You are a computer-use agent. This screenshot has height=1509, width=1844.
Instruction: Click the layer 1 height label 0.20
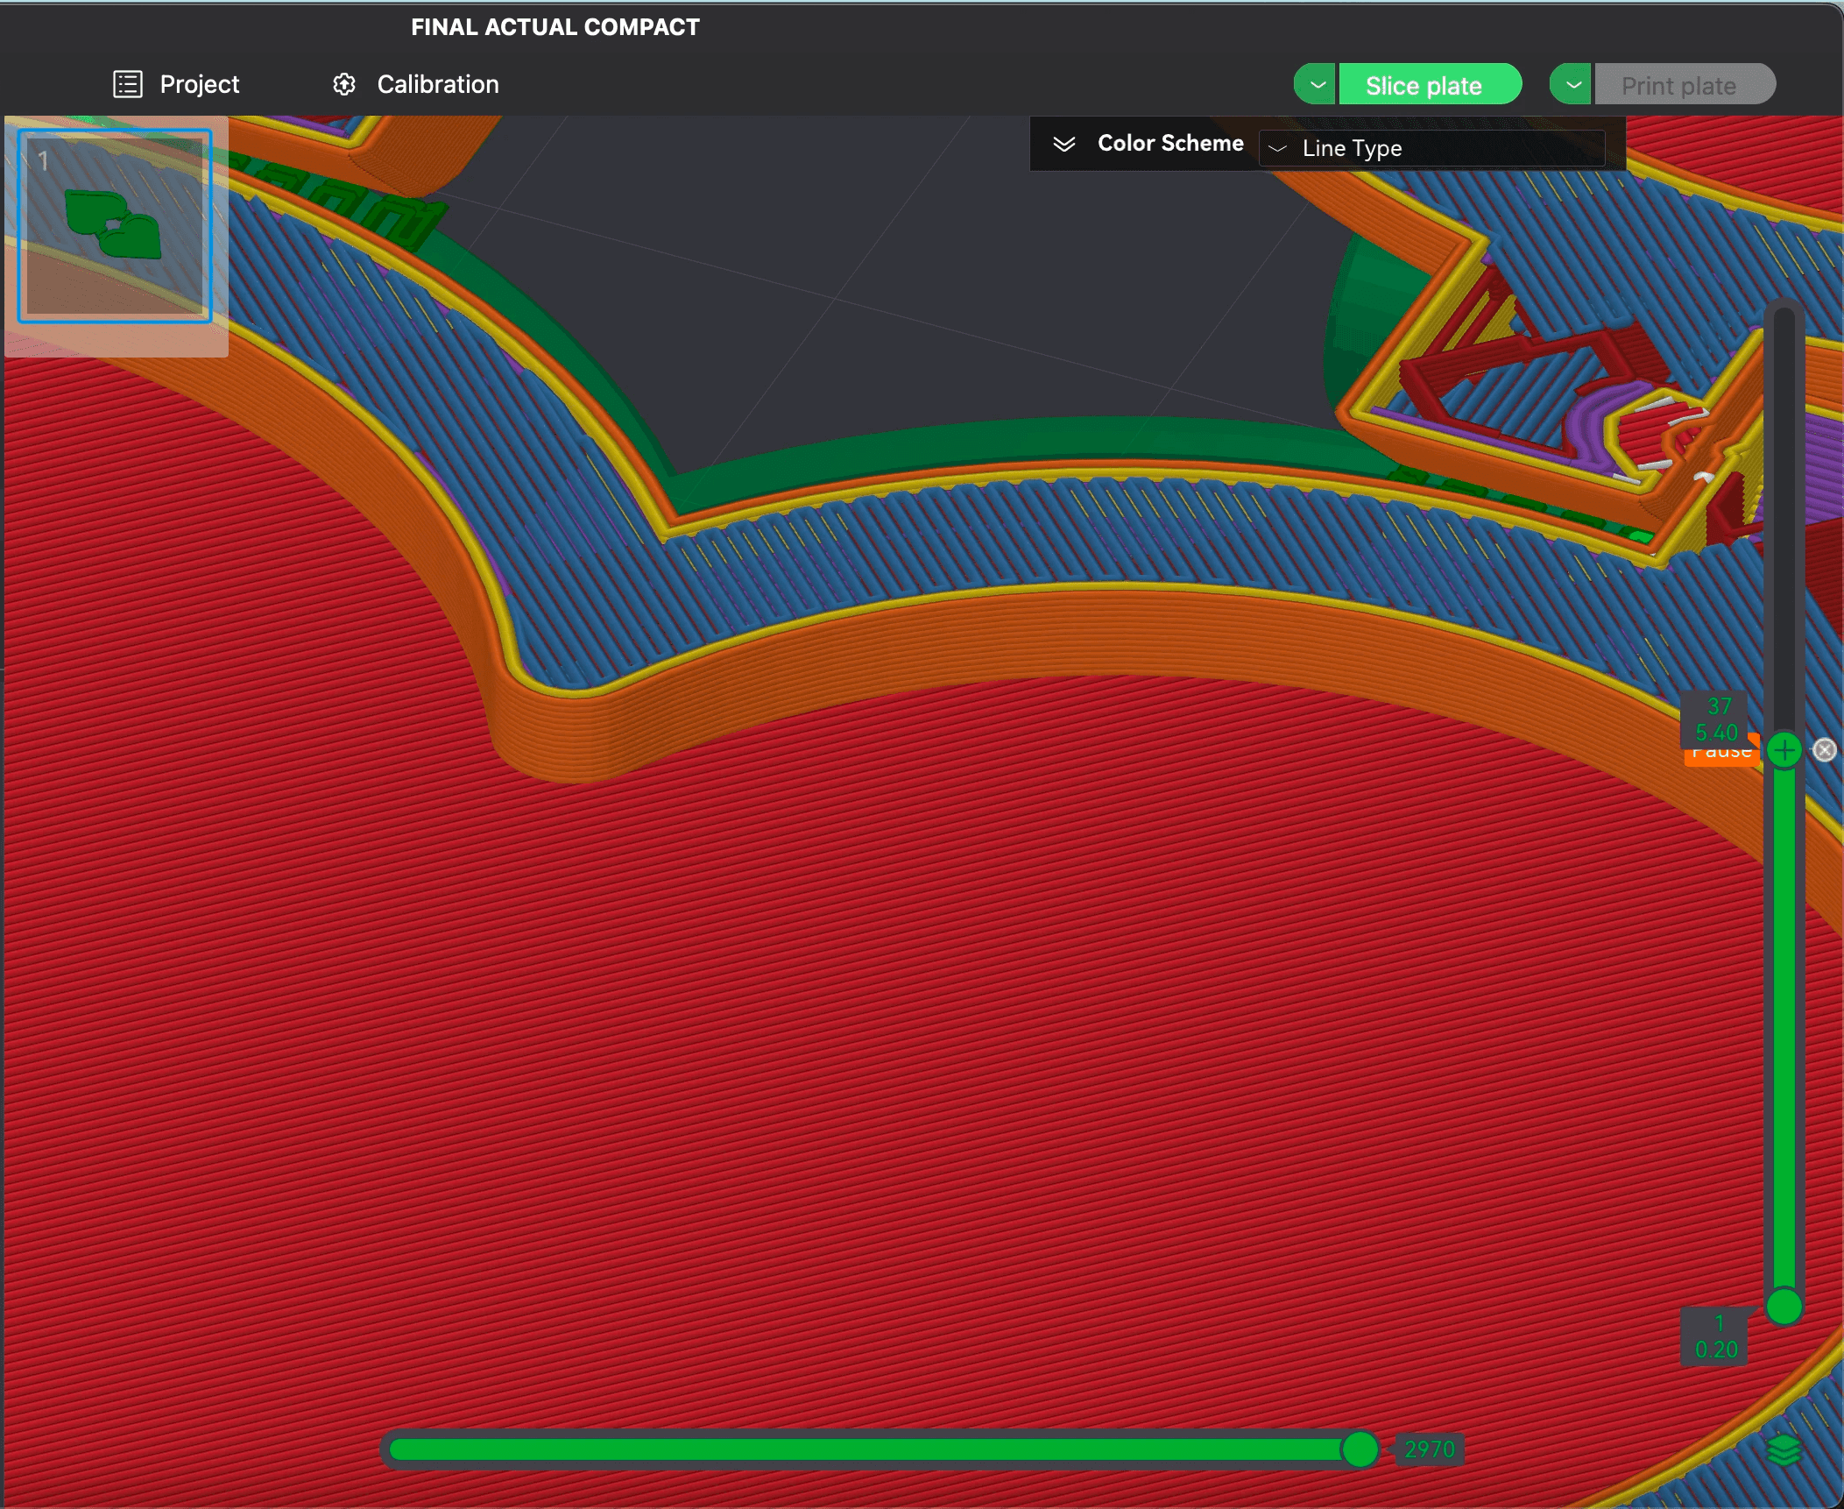(x=1715, y=1349)
